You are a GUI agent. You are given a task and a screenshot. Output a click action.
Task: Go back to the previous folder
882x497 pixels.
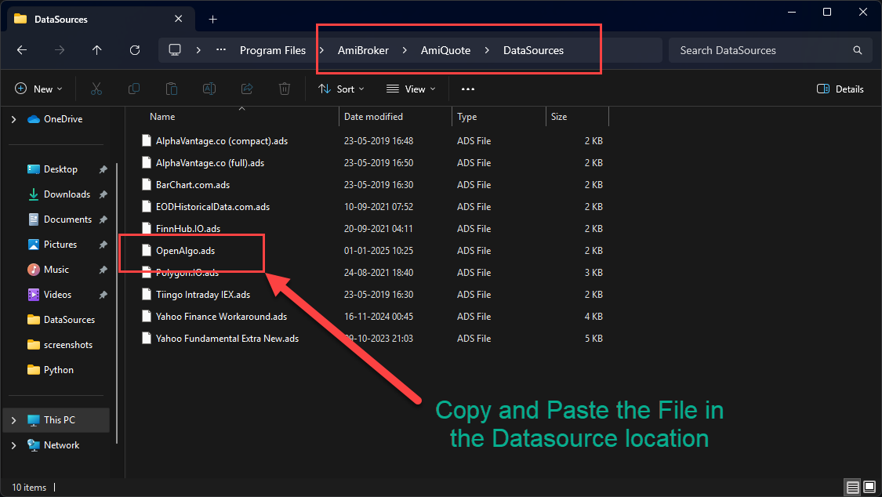coord(22,50)
